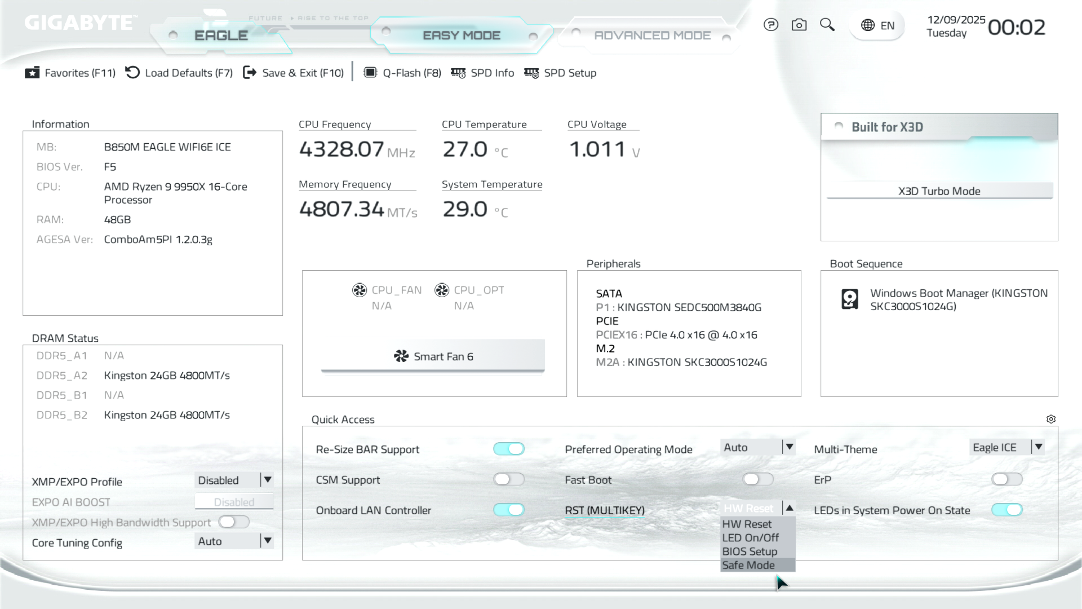
Task: Turn on Fast Boot toggle
Action: [x=757, y=479]
